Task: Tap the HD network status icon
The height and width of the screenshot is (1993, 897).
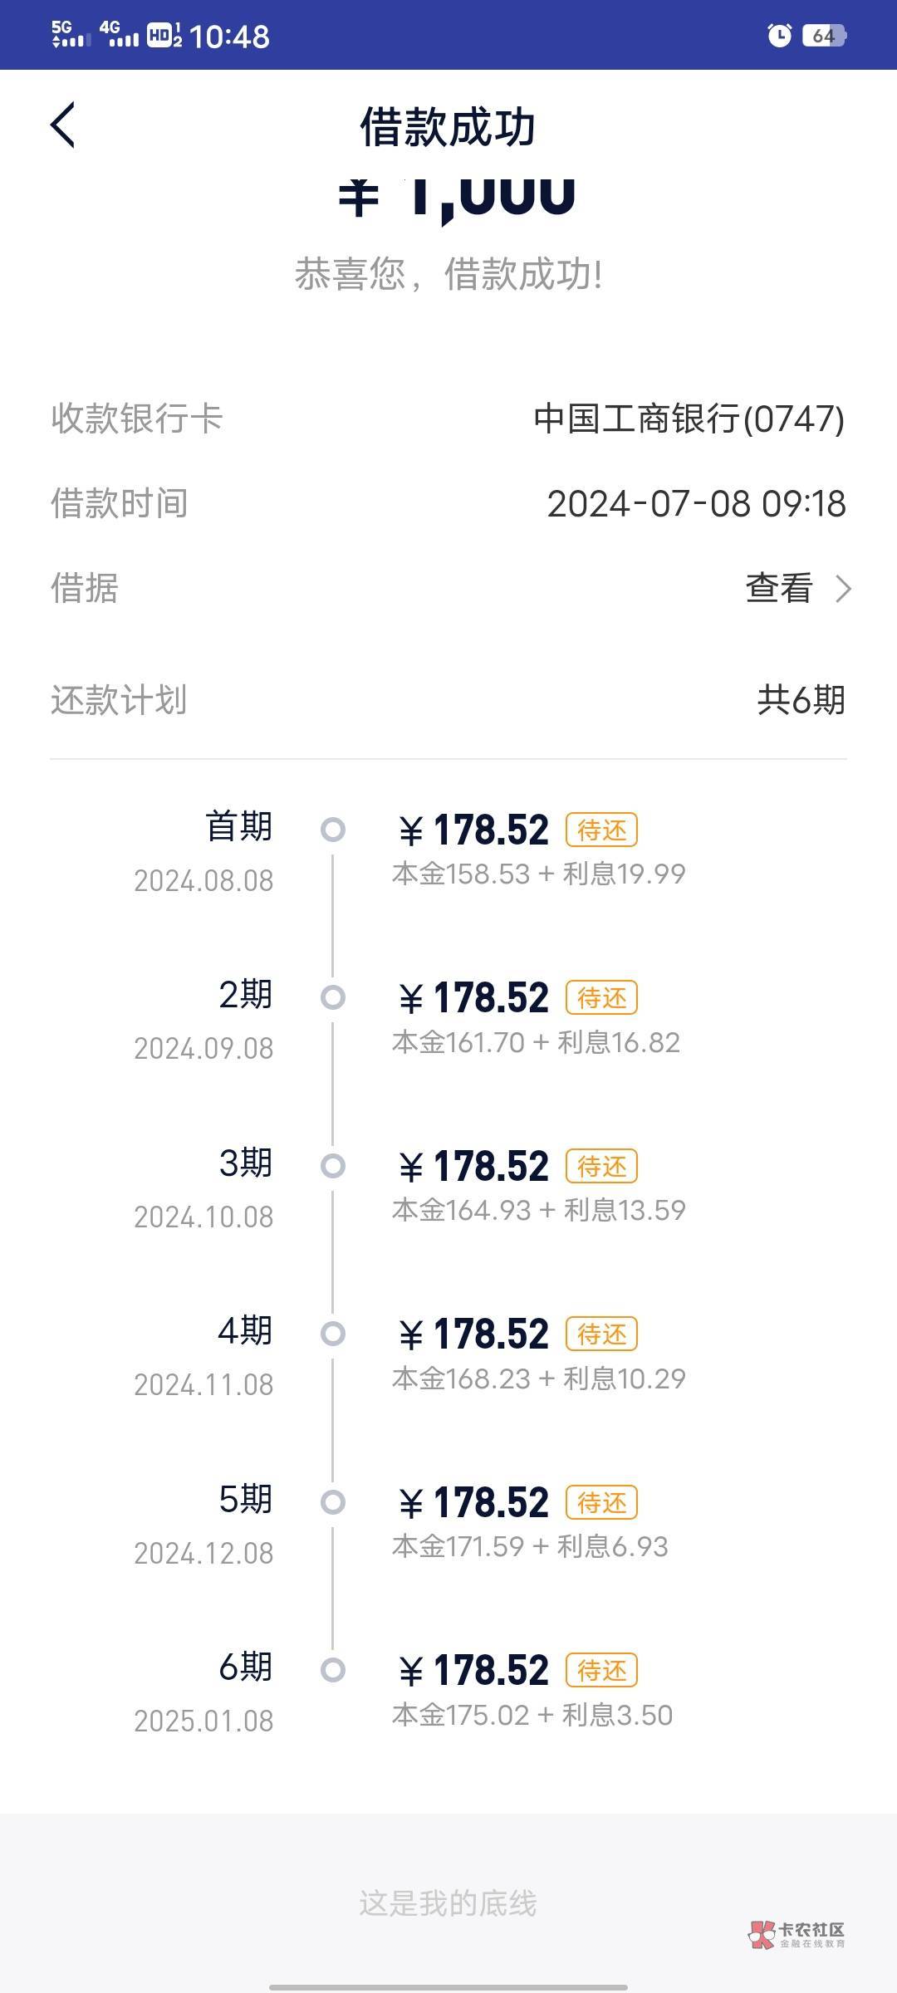Action: [x=164, y=35]
